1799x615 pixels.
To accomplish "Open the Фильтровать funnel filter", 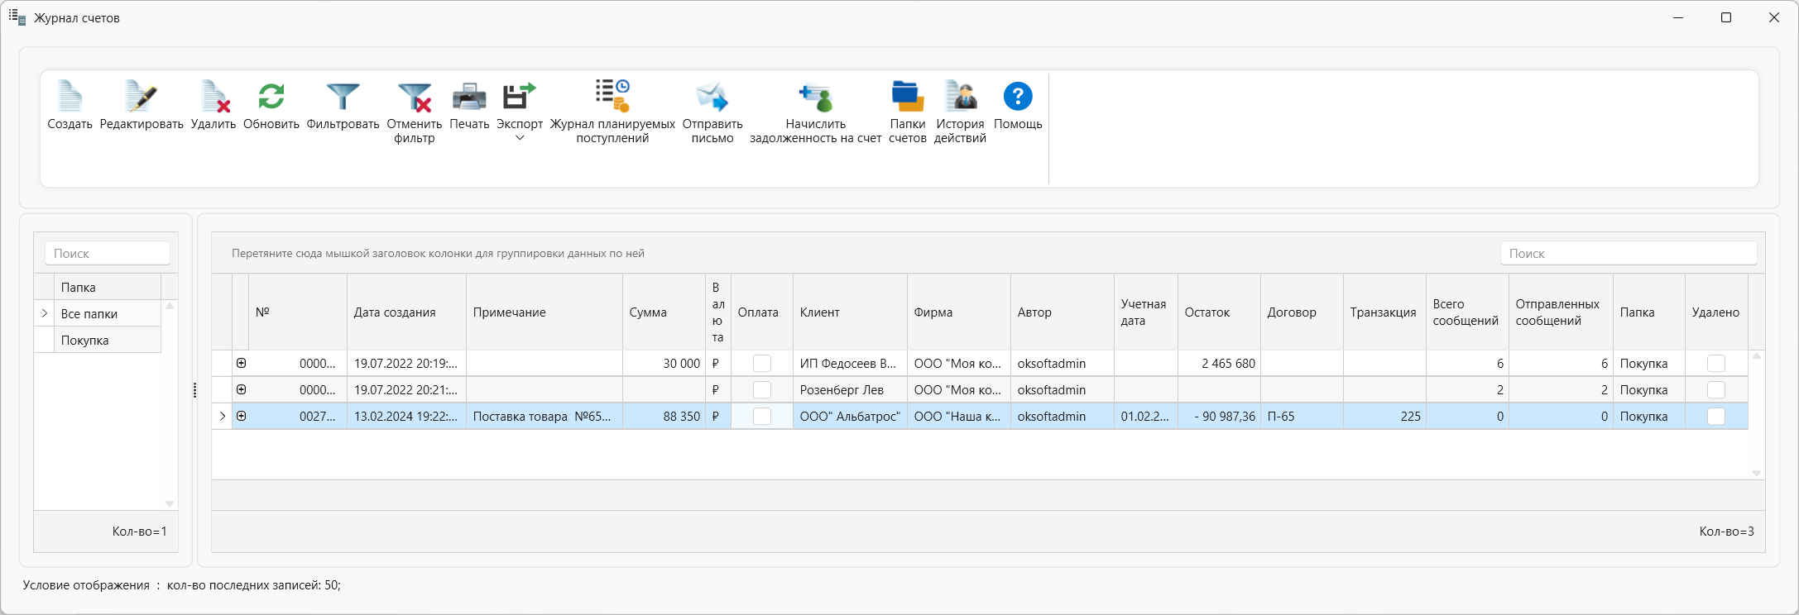I will pyautogui.click(x=343, y=97).
